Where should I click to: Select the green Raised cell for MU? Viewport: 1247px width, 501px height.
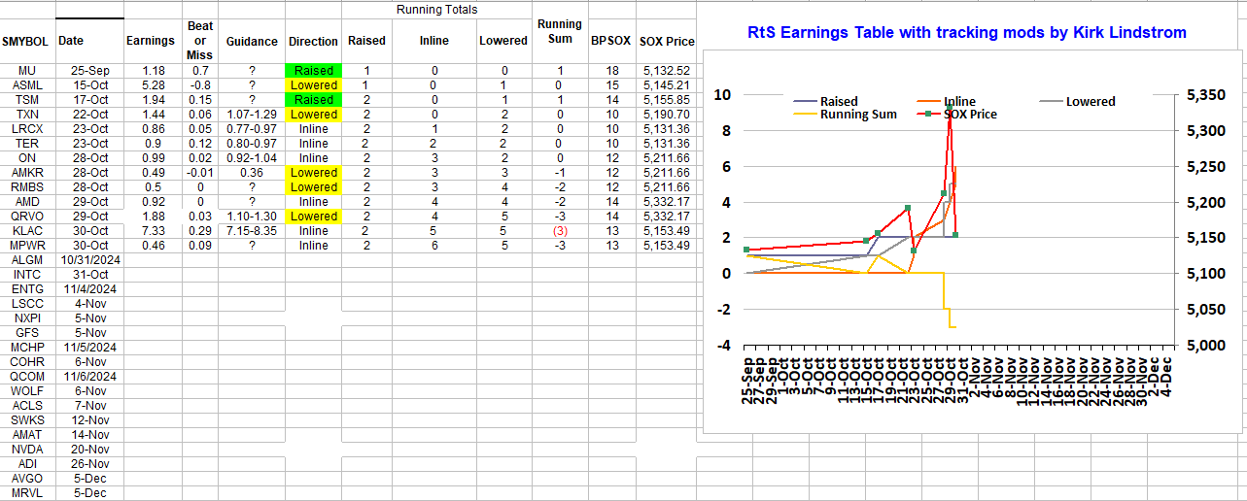tap(313, 71)
